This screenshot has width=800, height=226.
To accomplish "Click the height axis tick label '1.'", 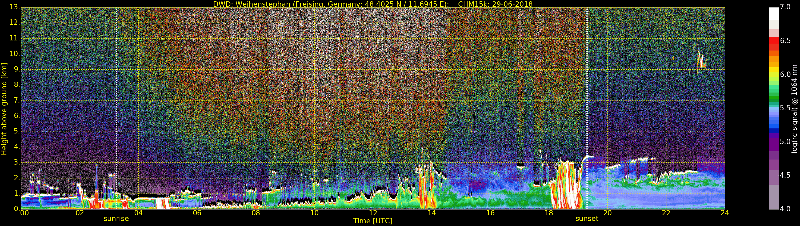I will [x=17, y=193].
